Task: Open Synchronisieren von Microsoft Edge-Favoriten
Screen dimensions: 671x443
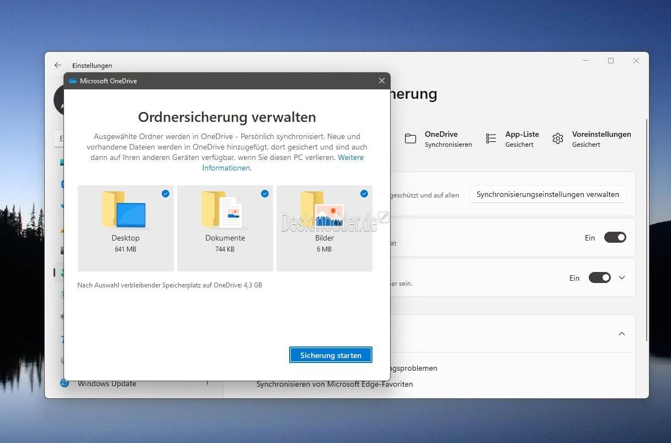Action: coord(334,384)
